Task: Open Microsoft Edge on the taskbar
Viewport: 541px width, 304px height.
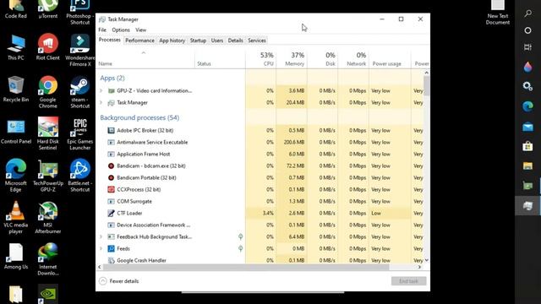Action: coord(527,106)
